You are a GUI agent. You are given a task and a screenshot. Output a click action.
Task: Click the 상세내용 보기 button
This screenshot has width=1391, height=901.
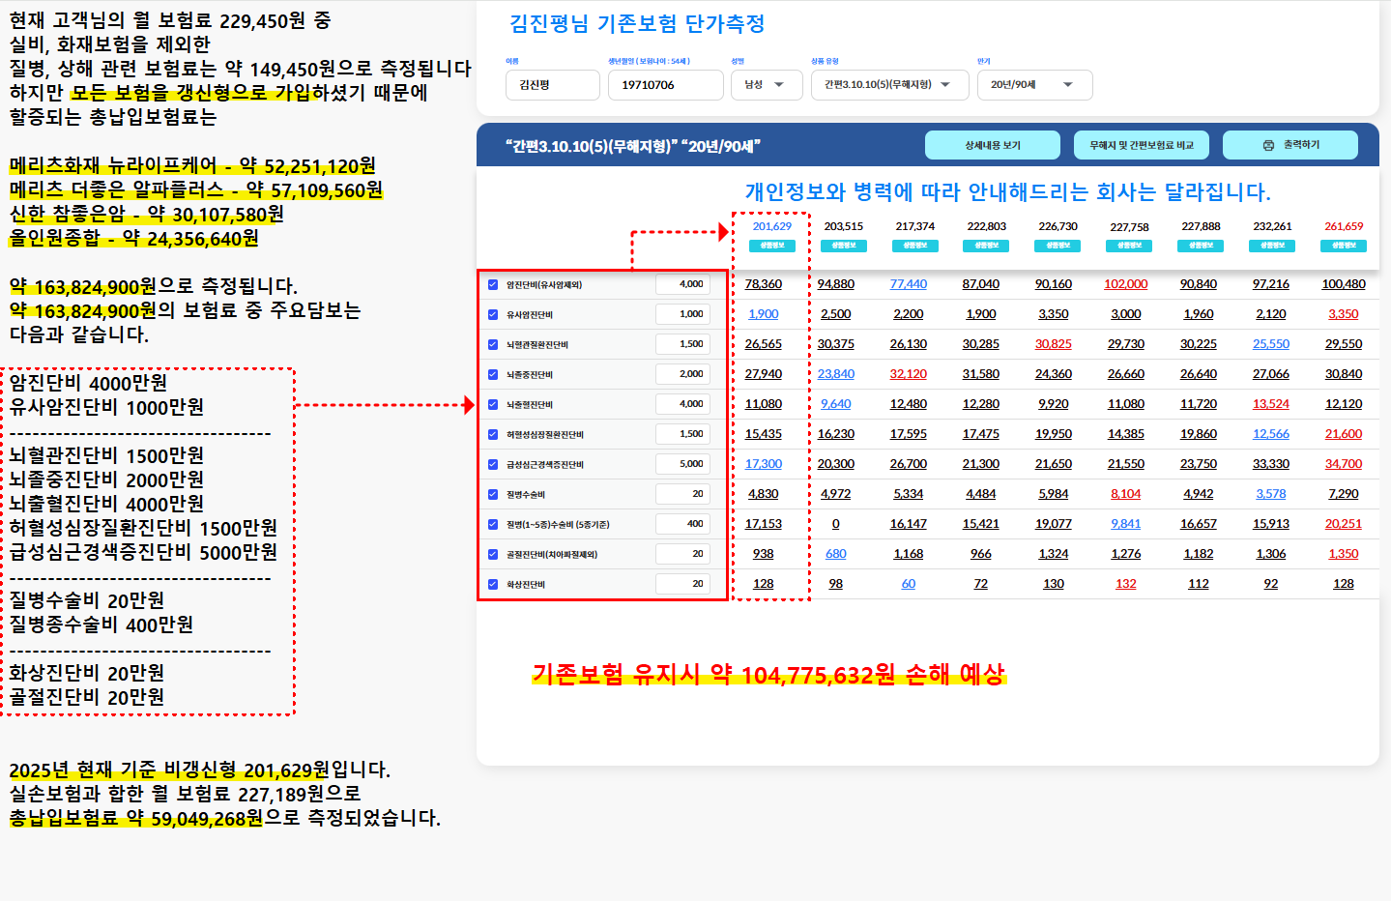point(993,145)
